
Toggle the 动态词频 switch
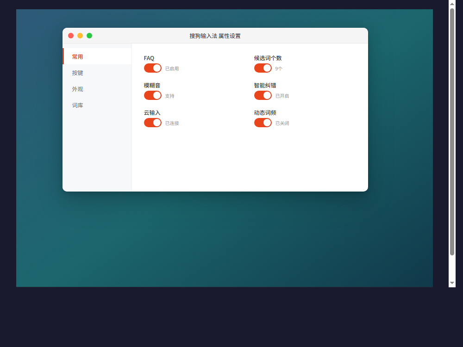[263, 123]
